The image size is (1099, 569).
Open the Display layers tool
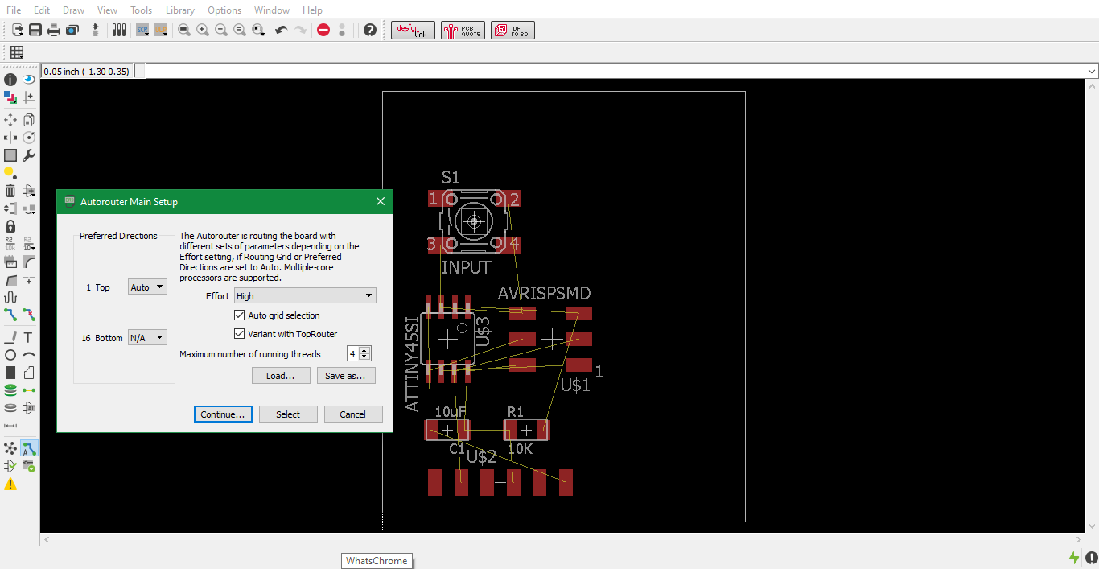[x=10, y=97]
